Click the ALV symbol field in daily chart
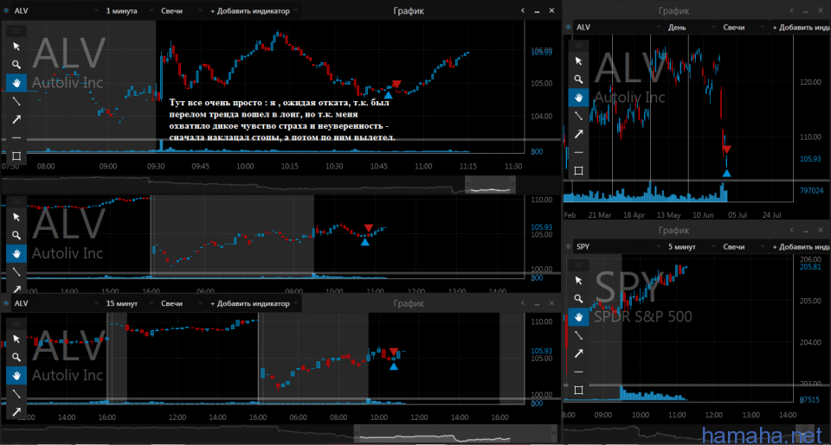This screenshot has width=831, height=445. 617,27
